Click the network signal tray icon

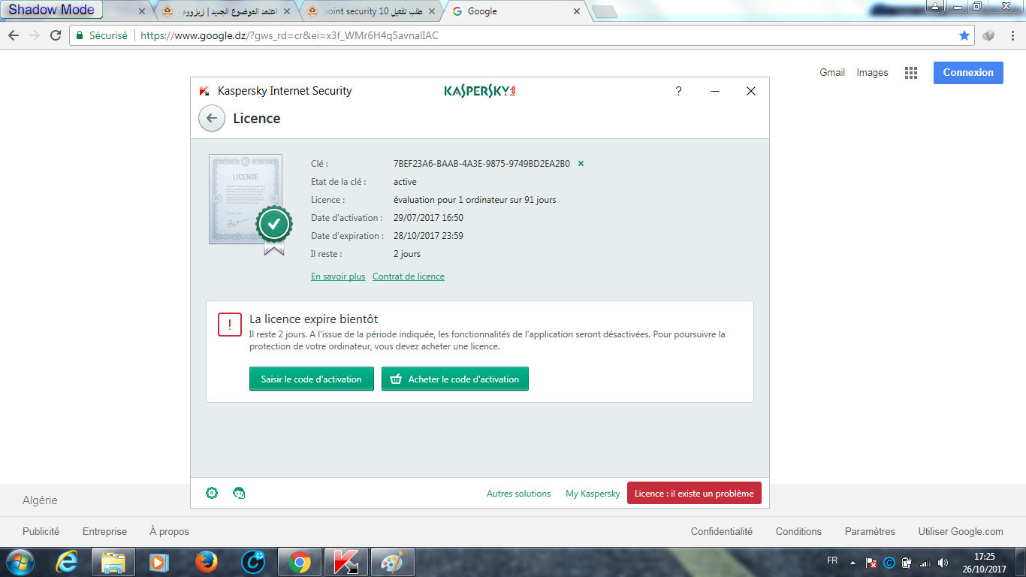point(925,562)
